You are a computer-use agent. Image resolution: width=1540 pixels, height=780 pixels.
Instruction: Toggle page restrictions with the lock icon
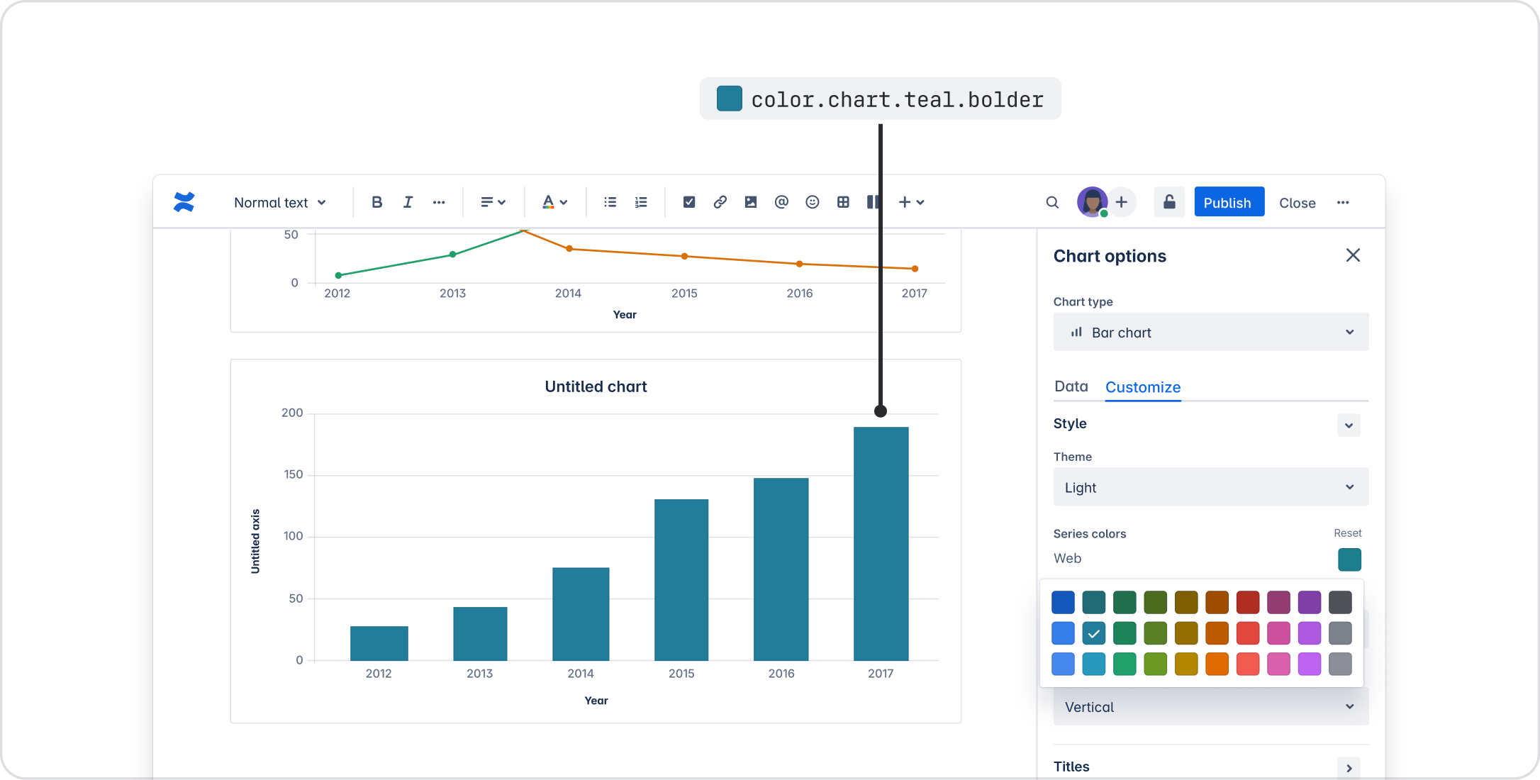point(1168,202)
